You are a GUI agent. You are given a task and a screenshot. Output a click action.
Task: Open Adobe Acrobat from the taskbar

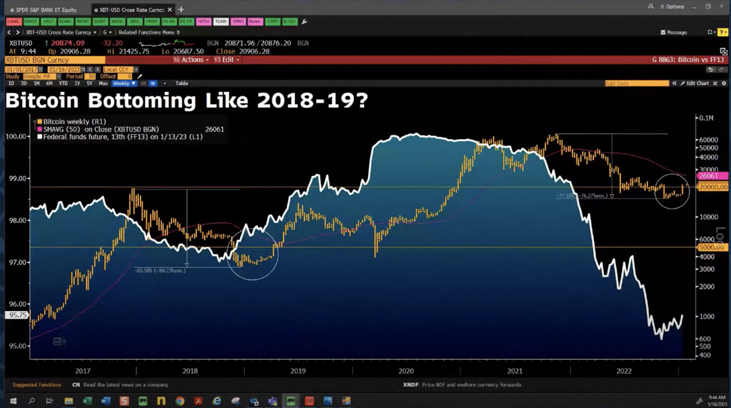[x=198, y=401]
